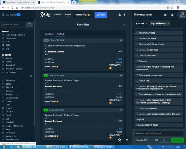Open UEFA Europa League link
The height and width of the screenshot is (149, 186).
click(15, 35)
